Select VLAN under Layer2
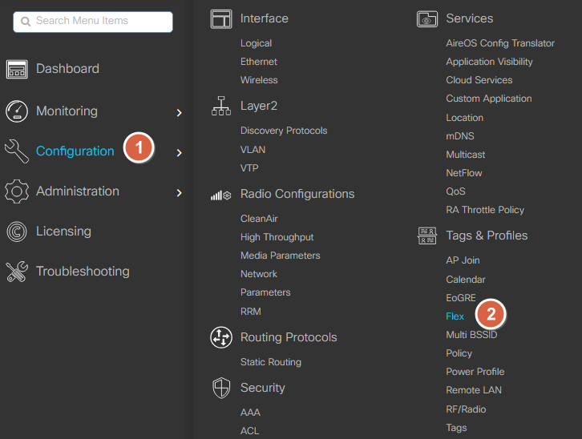 pos(253,150)
